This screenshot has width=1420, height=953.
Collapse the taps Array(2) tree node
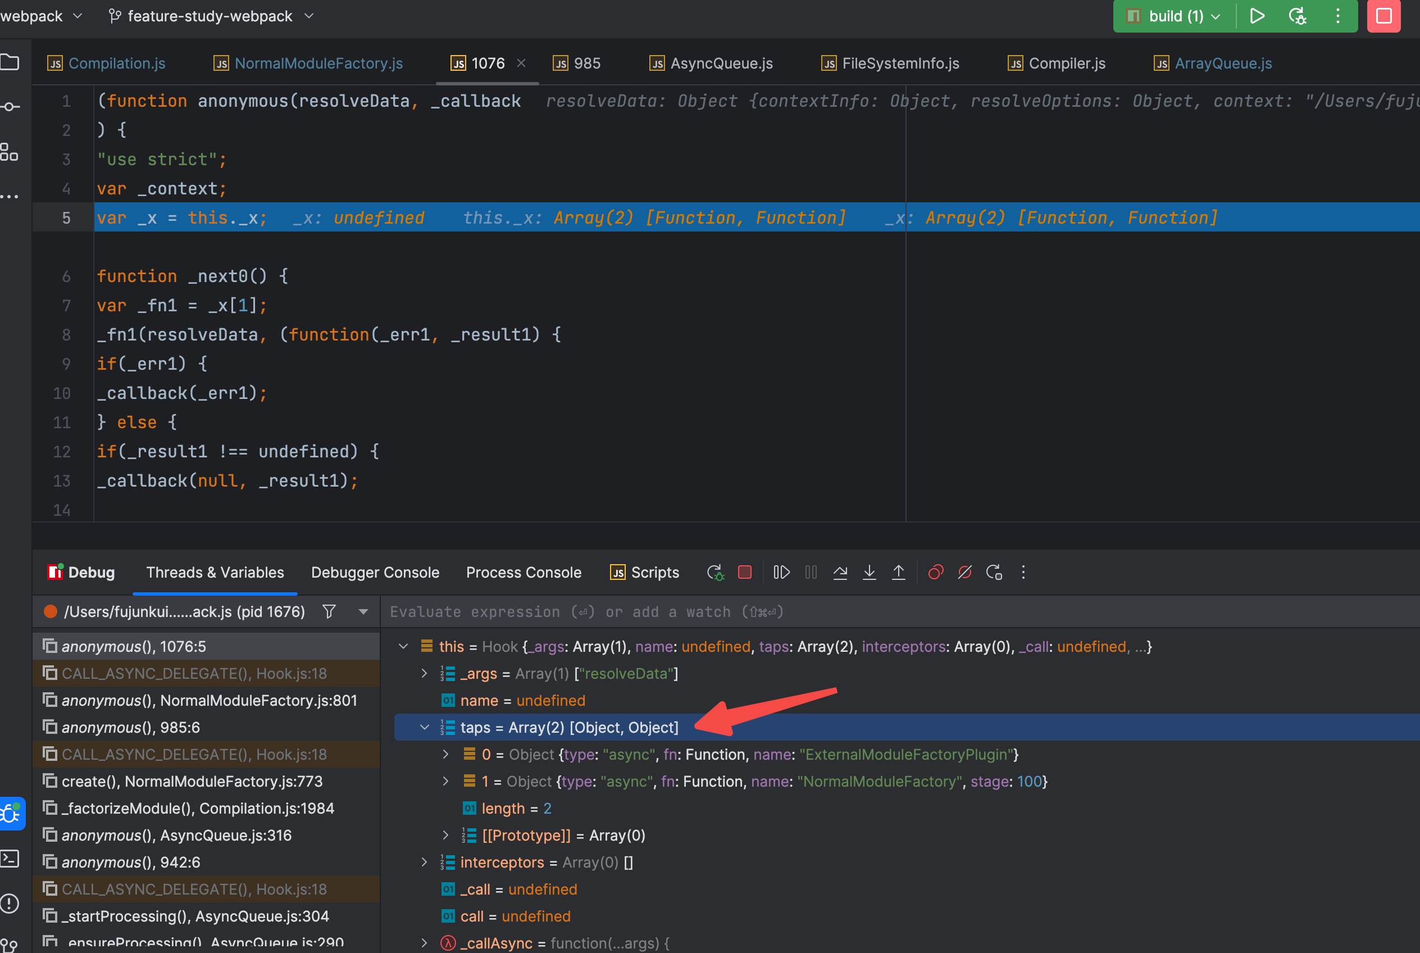(424, 728)
